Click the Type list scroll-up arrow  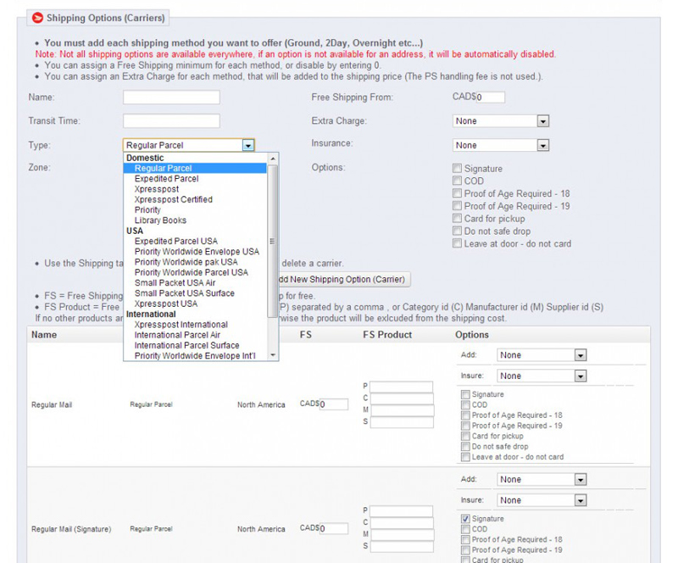[273, 159]
